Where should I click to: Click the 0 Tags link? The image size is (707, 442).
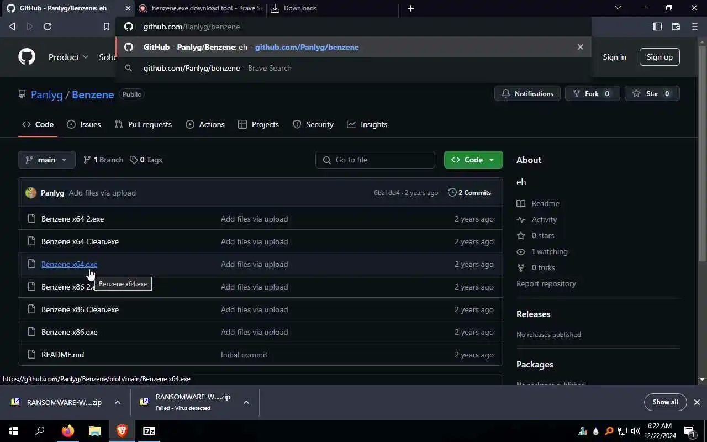click(146, 160)
